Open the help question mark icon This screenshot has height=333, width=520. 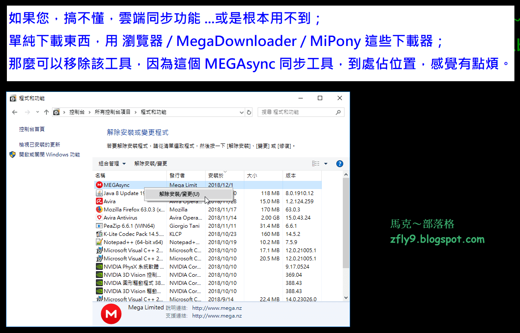click(x=339, y=164)
